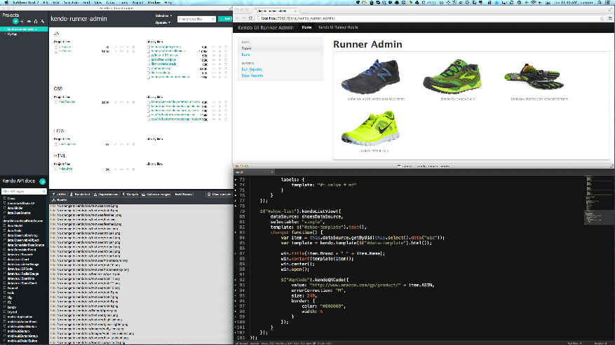Open the index.html project file link
The width and height of the screenshot is (615, 345).
coord(66,169)
